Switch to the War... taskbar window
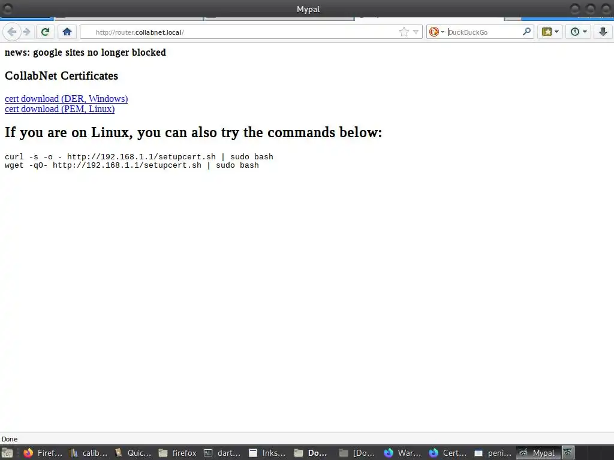Viewport: 614px width, 460px height. click(x=403, y=453)
